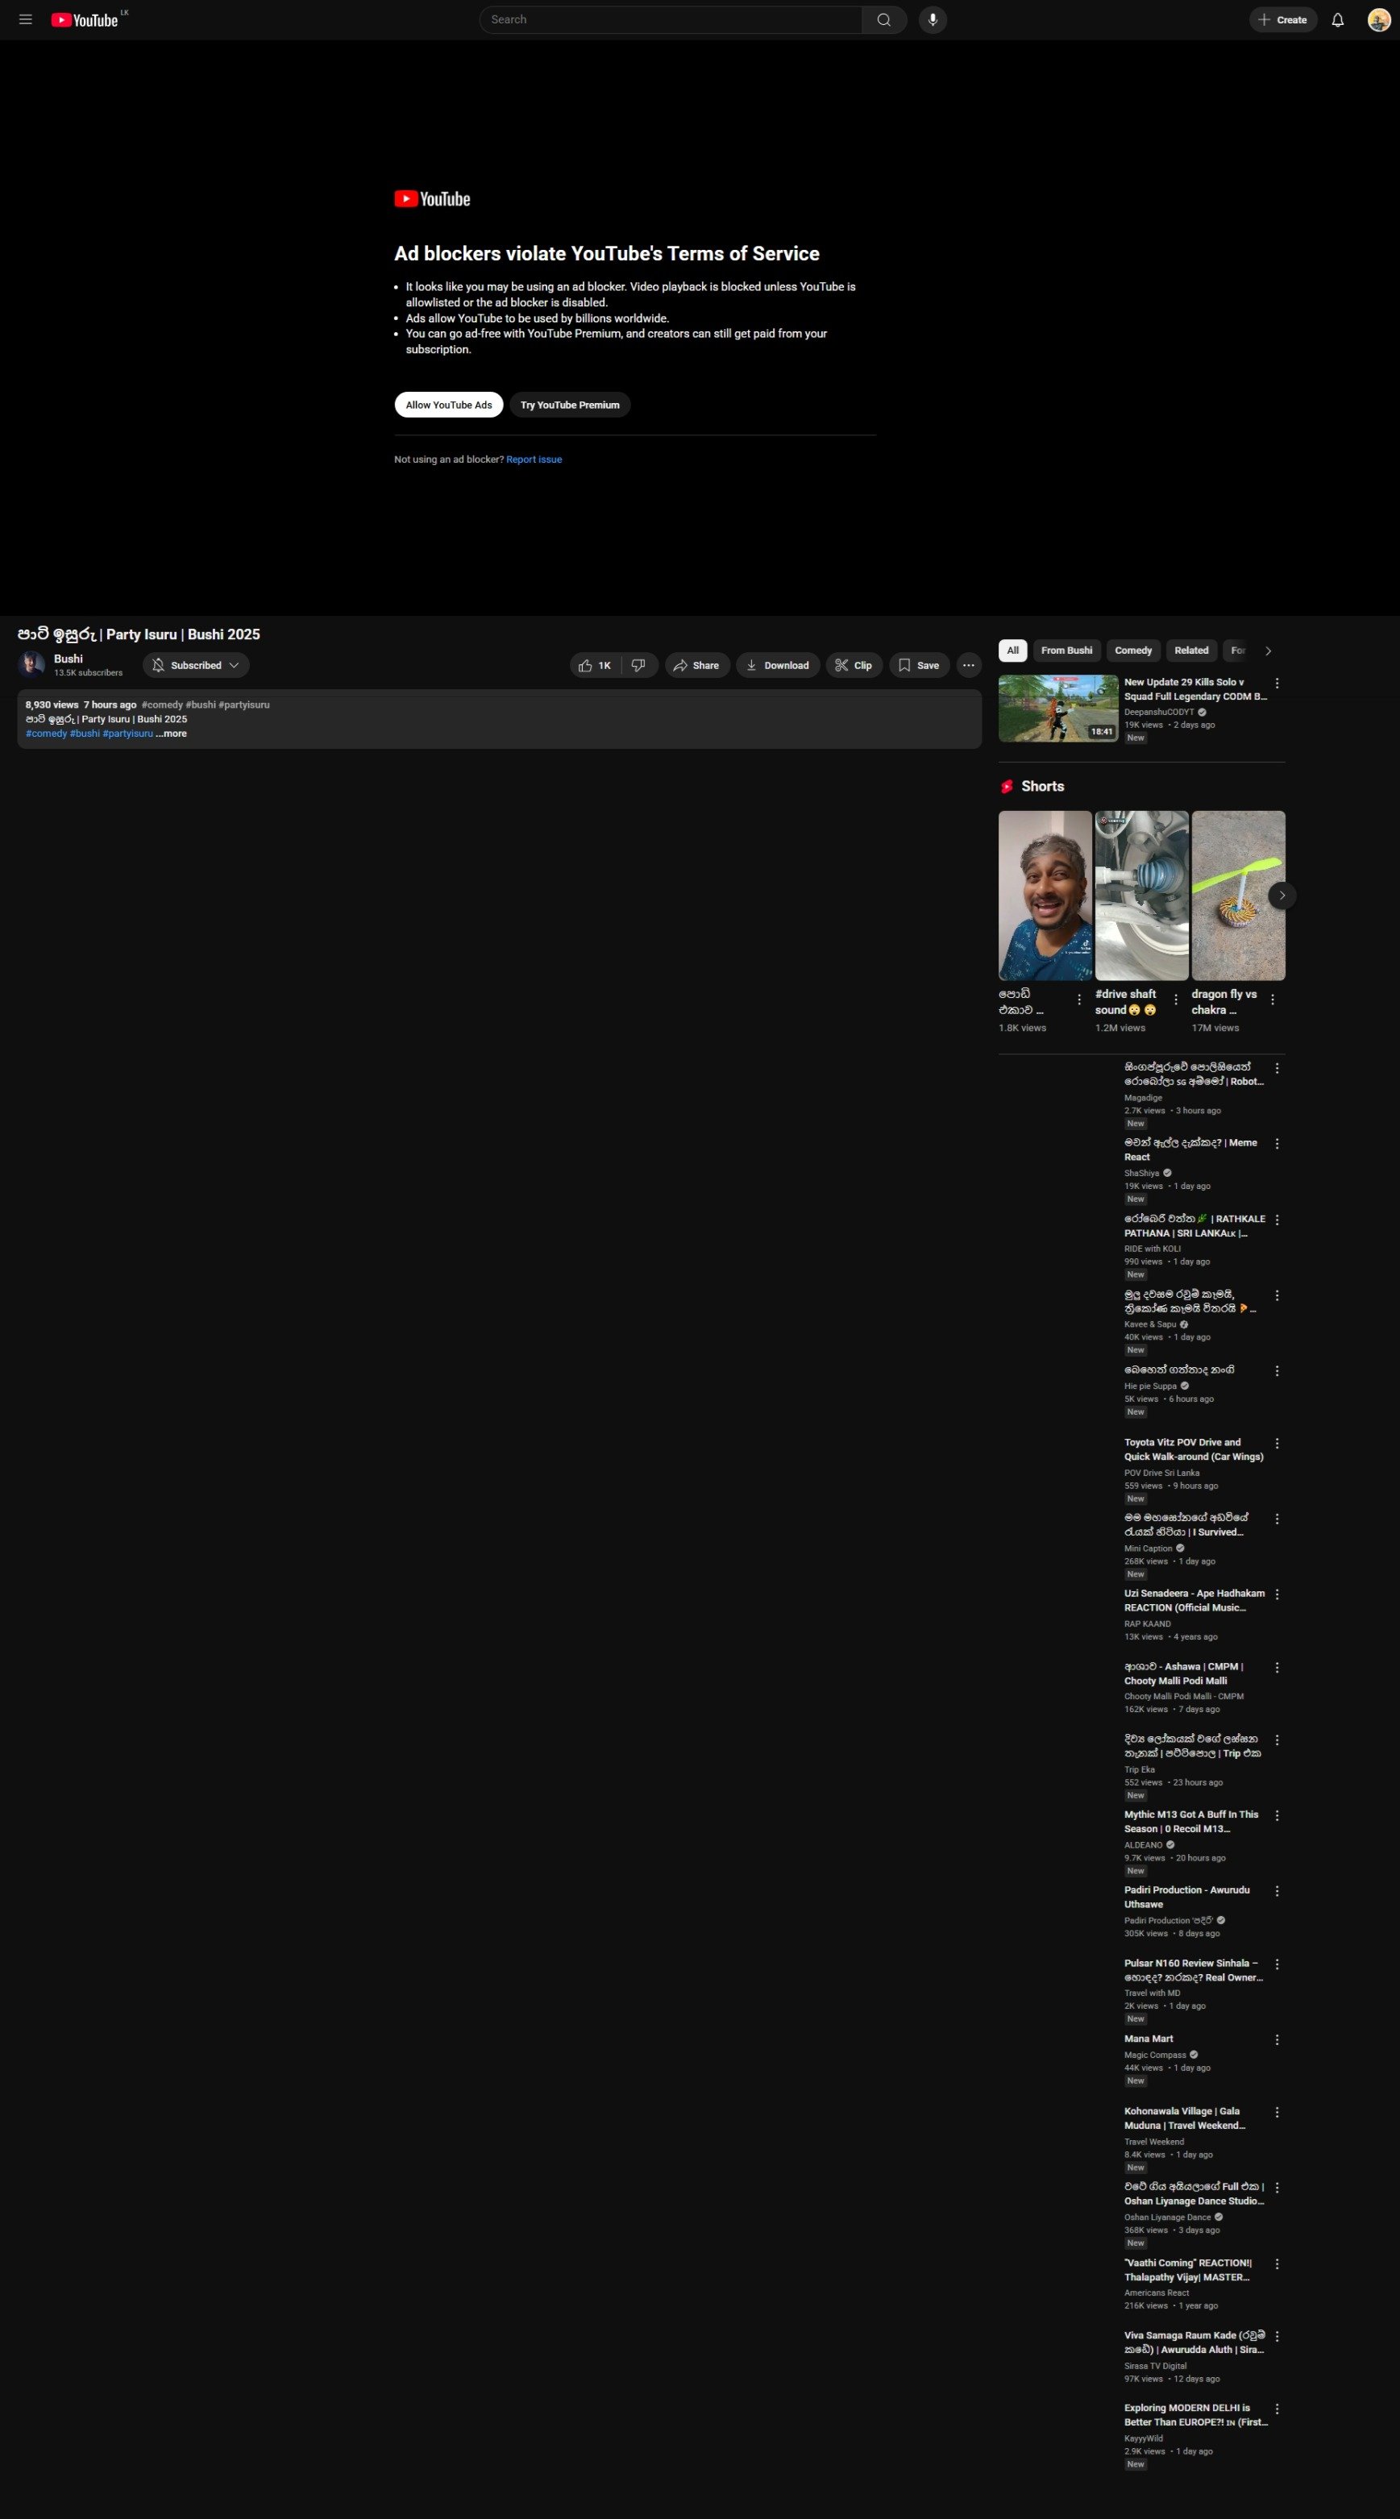Play the dragon fly vs chakra Short
This screenshot has height=2519, width=1400.
click(1238, 893)
